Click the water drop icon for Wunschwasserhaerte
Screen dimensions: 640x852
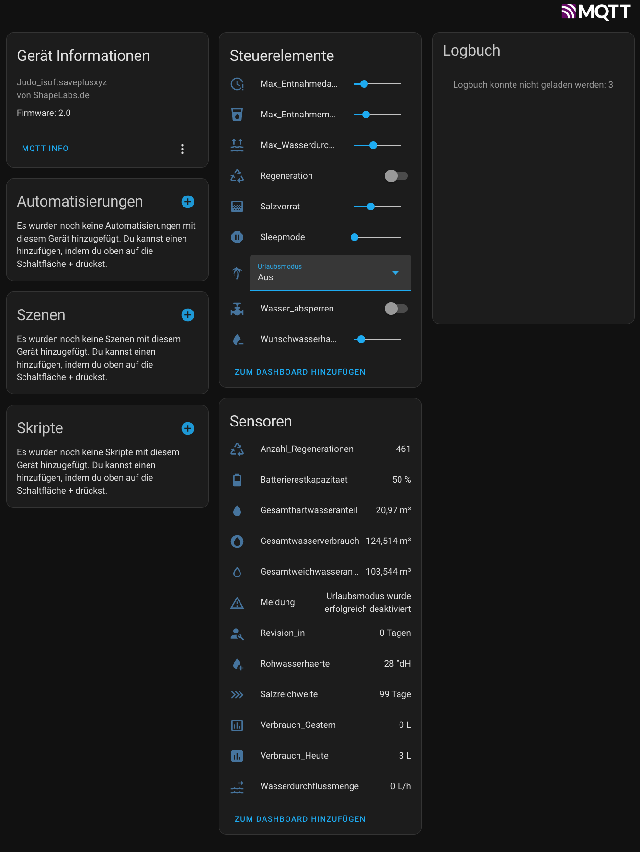(237, 339)
